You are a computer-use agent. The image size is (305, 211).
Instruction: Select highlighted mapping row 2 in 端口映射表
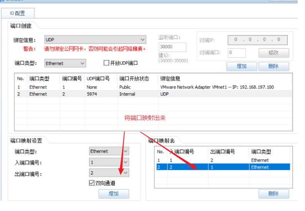tap(223, 167)
